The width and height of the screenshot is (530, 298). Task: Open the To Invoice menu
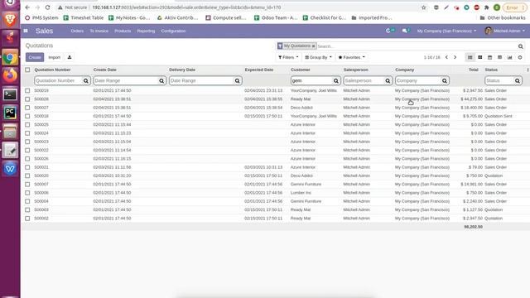(99, 31)
